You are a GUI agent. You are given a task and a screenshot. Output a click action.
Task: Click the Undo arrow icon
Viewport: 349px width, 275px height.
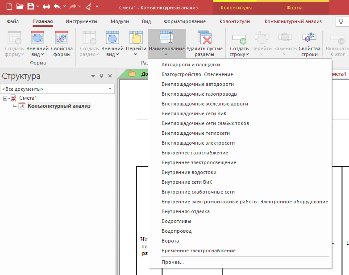pos(57,7)
